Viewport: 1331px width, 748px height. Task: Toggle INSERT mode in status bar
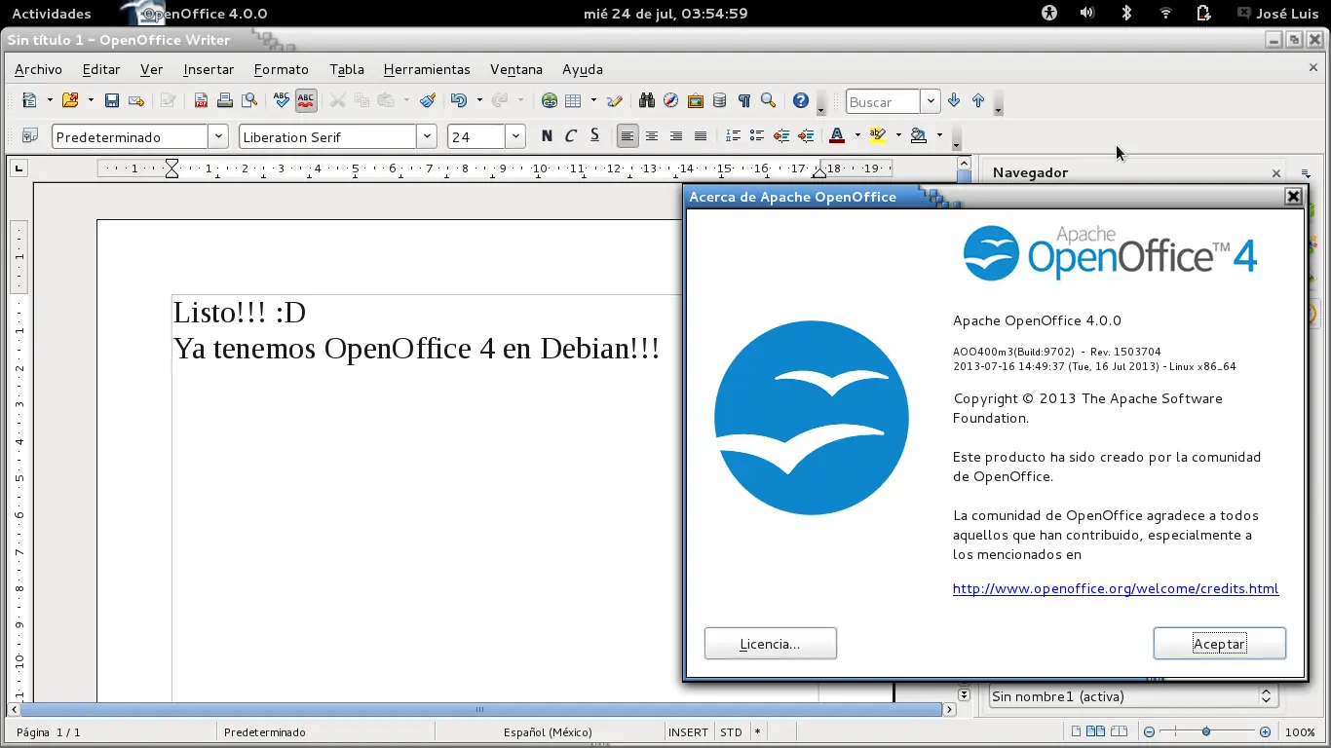click(688, 732)
